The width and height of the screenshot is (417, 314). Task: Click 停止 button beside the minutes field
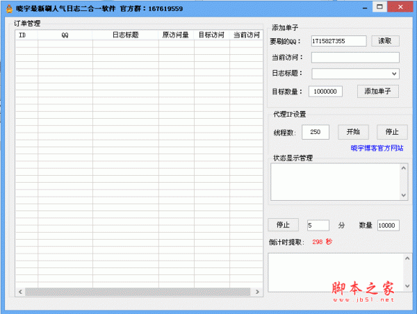[283, 225]
